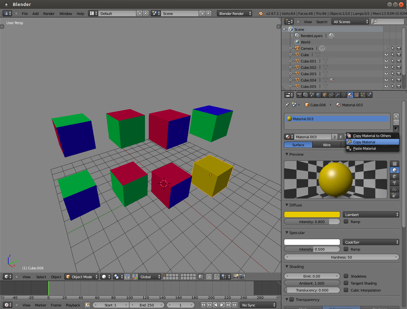Add a new material slot with plus
The image size is (407, 309).
click(396, 116)
